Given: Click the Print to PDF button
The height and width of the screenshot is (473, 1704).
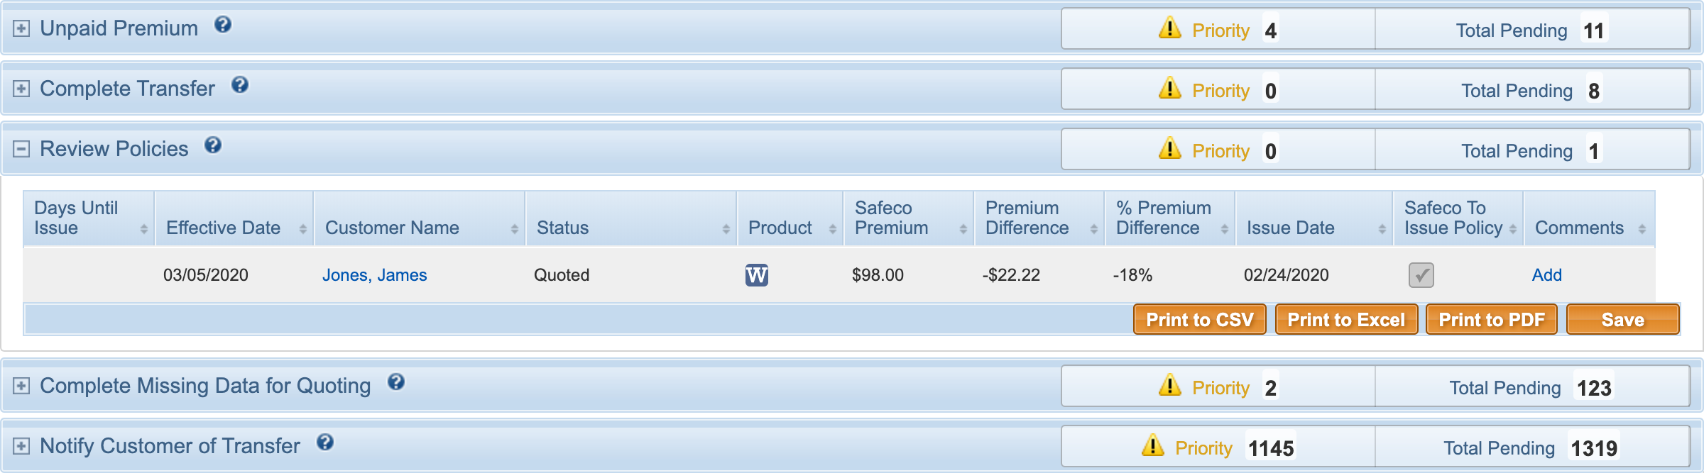Looking at the screenshot, I should click(1491, 319).
